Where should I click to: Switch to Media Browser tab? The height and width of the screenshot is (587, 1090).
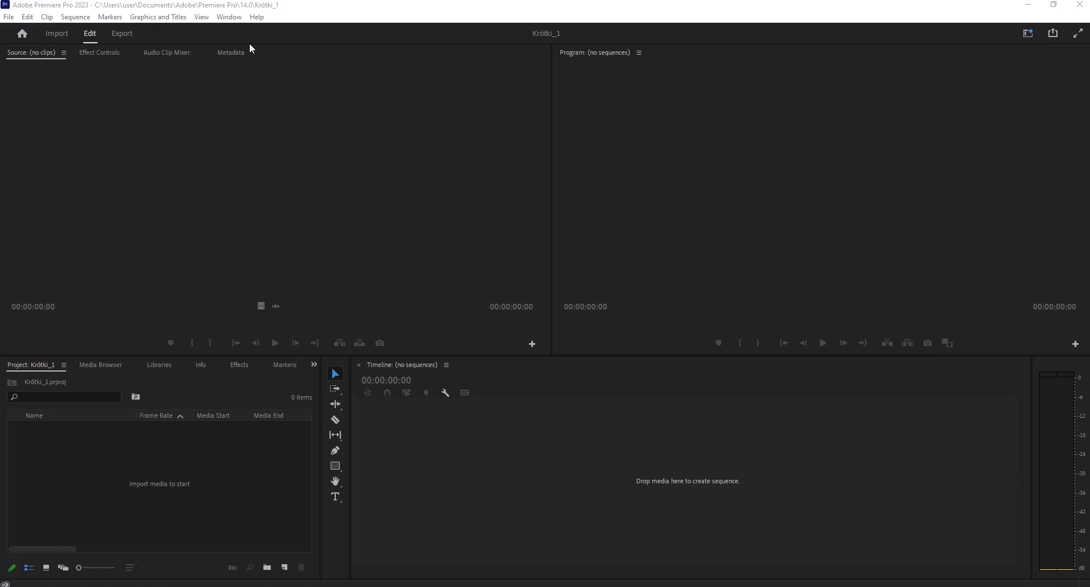coord(100,365)
